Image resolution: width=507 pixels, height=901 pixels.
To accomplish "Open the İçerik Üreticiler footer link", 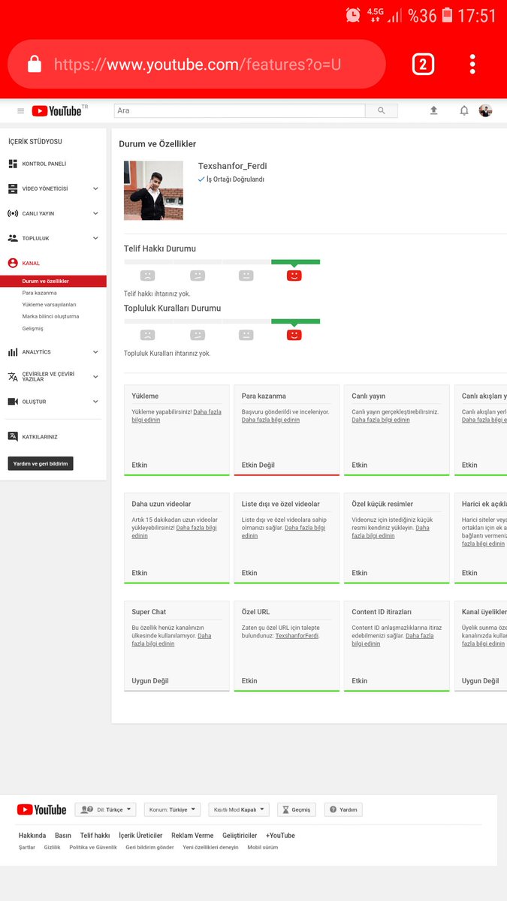I will pyautogui.click(x=140, y=836).
